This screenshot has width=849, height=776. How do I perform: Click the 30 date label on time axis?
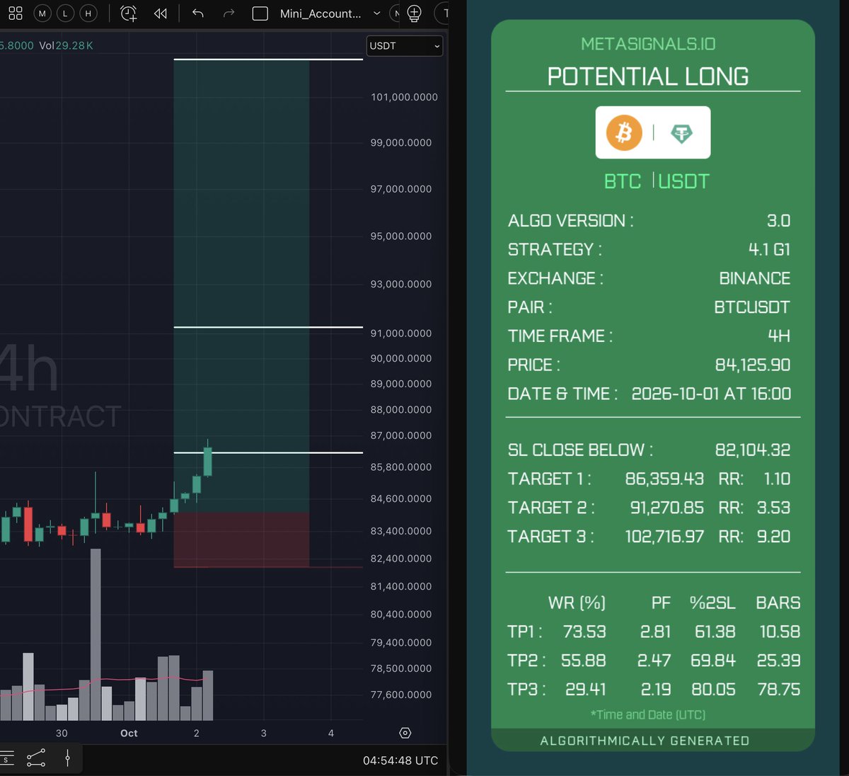tap(62, 733)
